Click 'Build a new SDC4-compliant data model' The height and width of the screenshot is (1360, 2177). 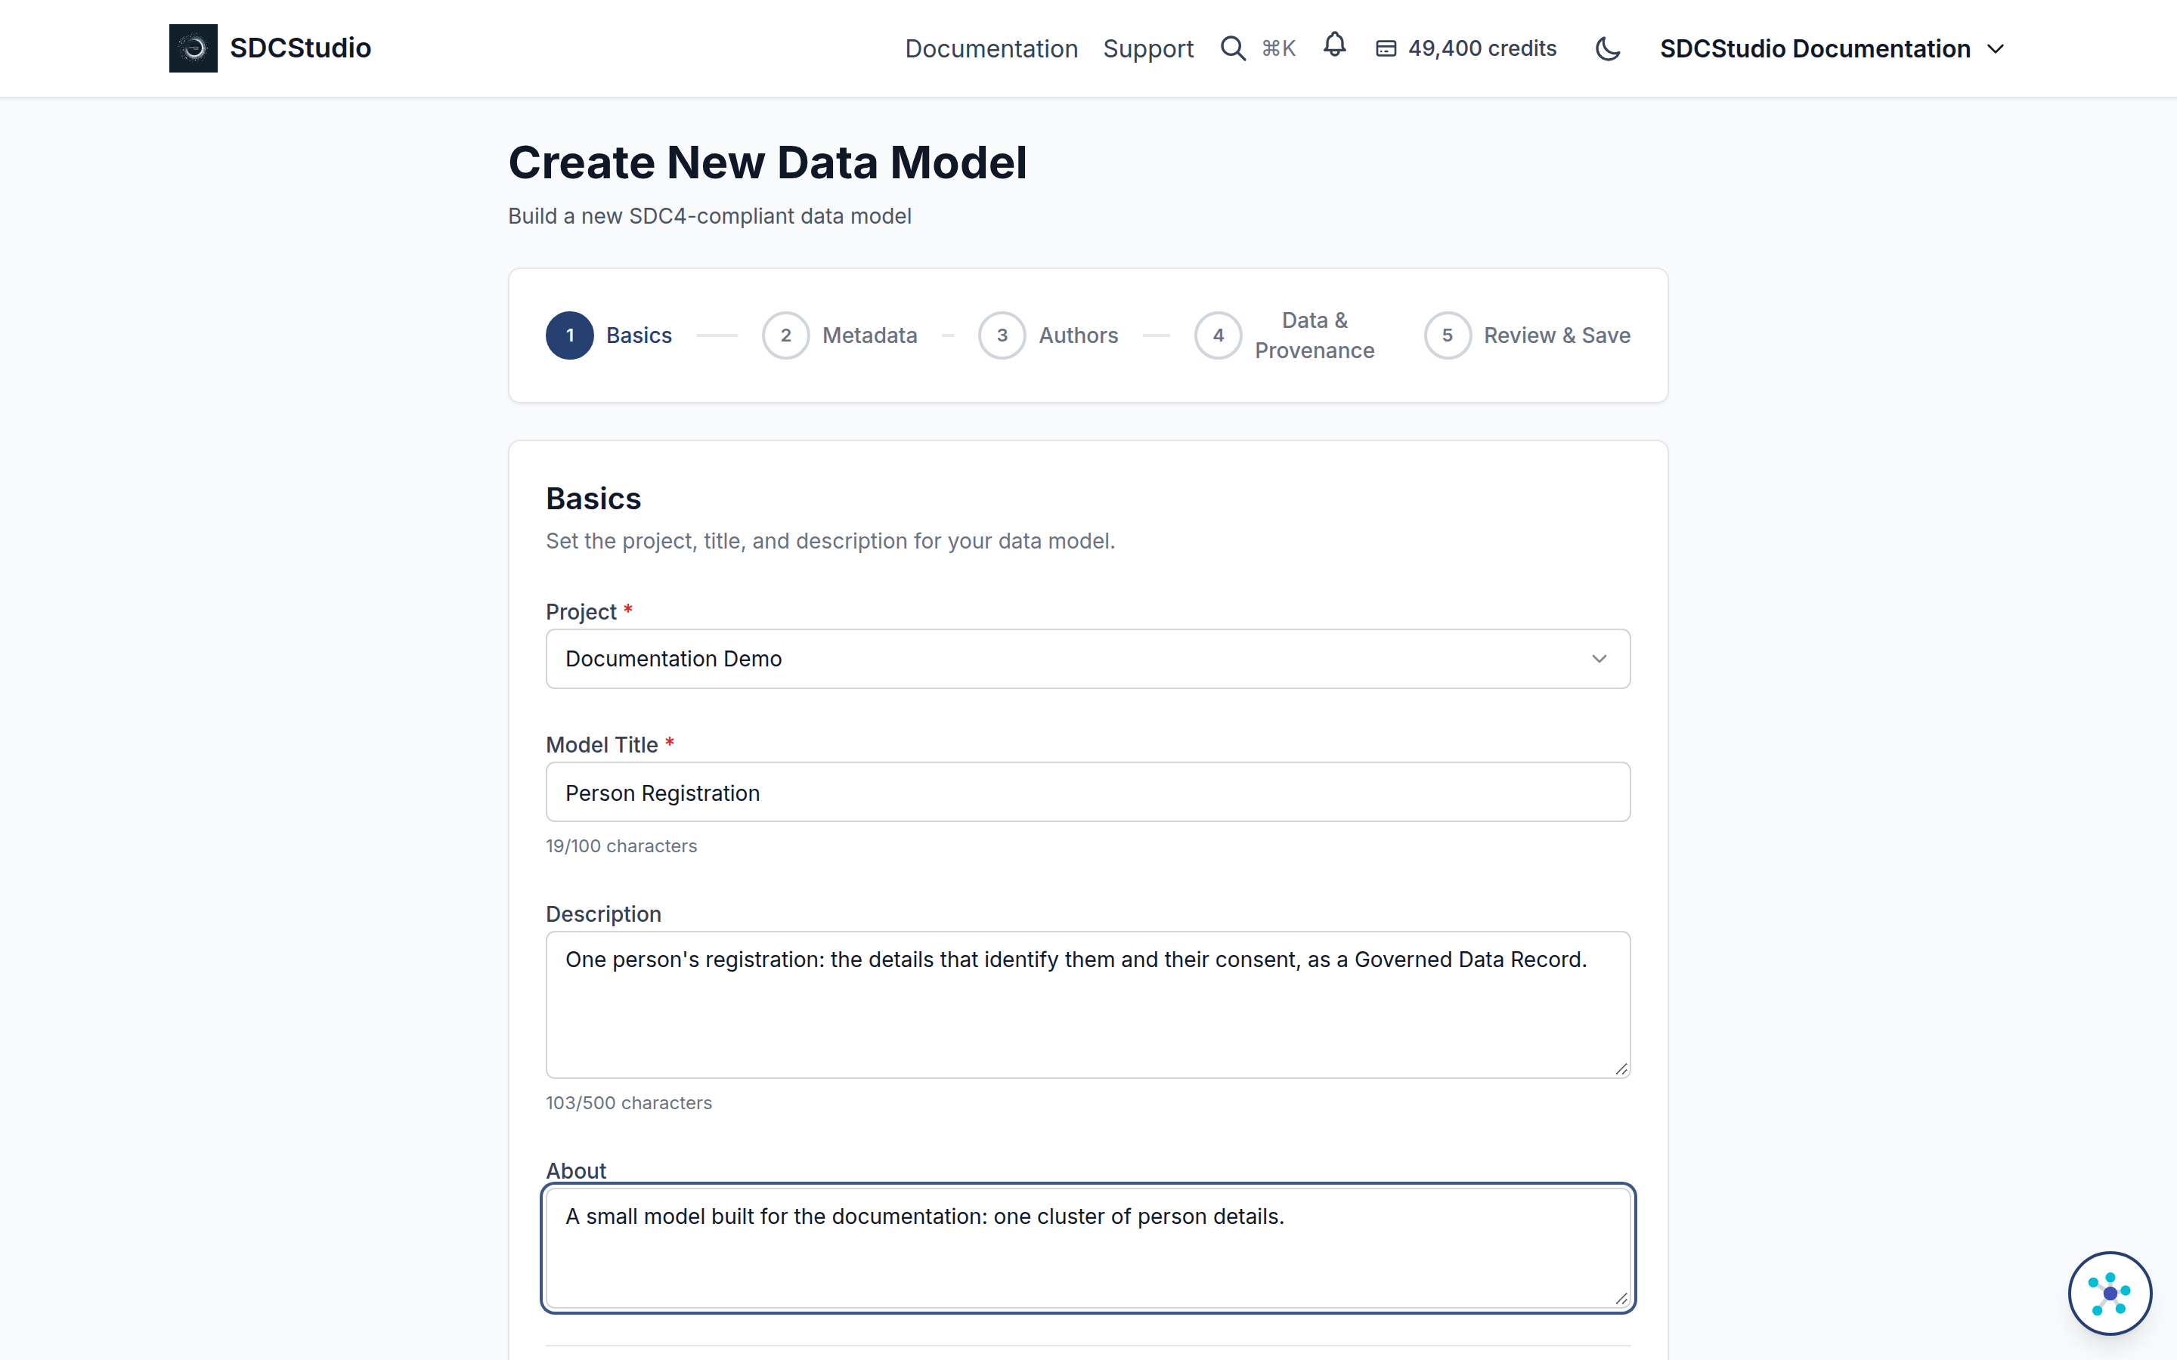tap(710, 216)
